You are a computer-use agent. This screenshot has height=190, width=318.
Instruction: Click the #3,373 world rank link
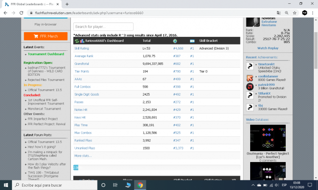click(x=178, y=148)
